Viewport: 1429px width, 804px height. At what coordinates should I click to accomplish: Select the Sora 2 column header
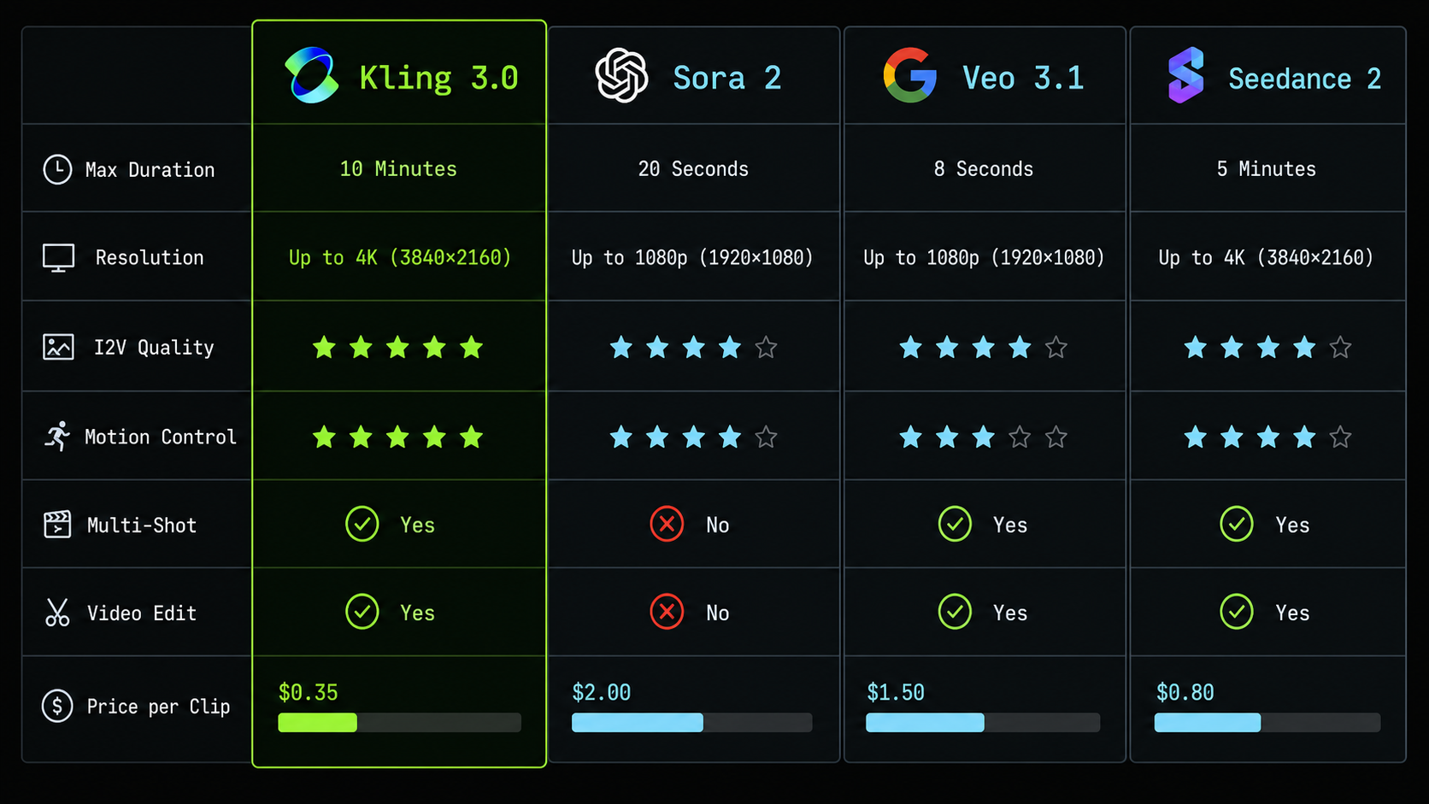click(693, 75)
